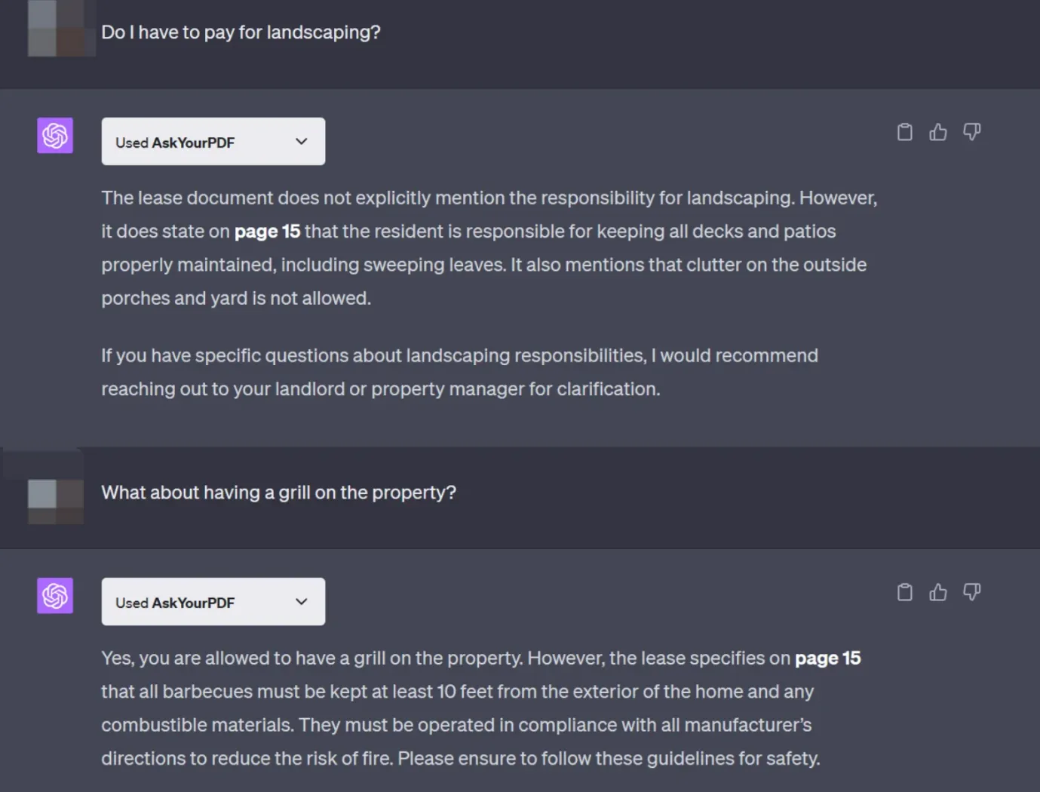
Task: Click the user avatar beside the grill question
Action: tap(55, 501)
